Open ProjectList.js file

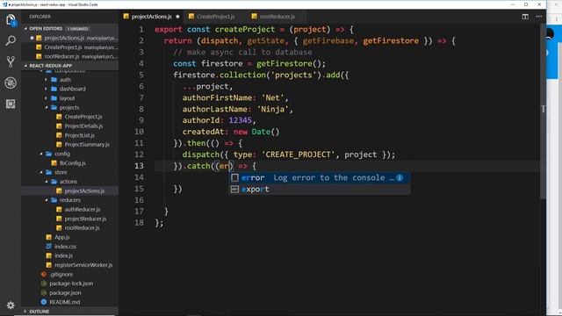click(x=80, y=135)
